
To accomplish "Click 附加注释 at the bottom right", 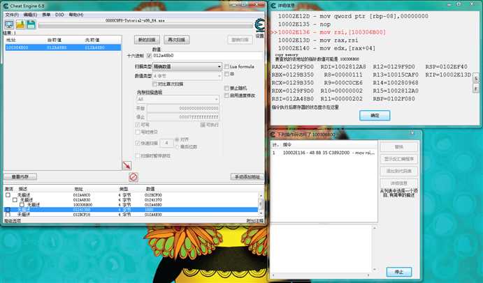I will 254,221.
